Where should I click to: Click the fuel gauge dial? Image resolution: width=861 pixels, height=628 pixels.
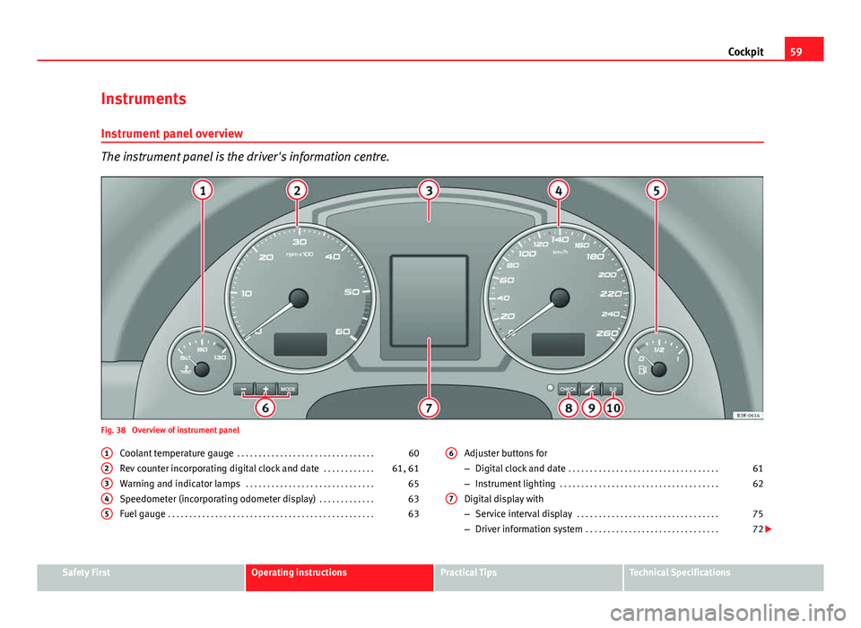[658, 360]
